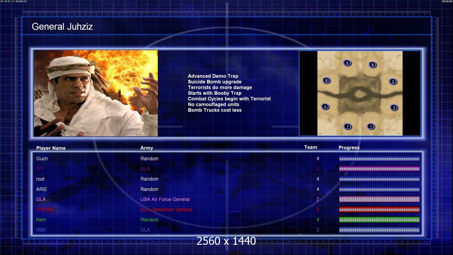Click the Team column header
This screenshot has width=453, height=255.
tap(311, 147)
